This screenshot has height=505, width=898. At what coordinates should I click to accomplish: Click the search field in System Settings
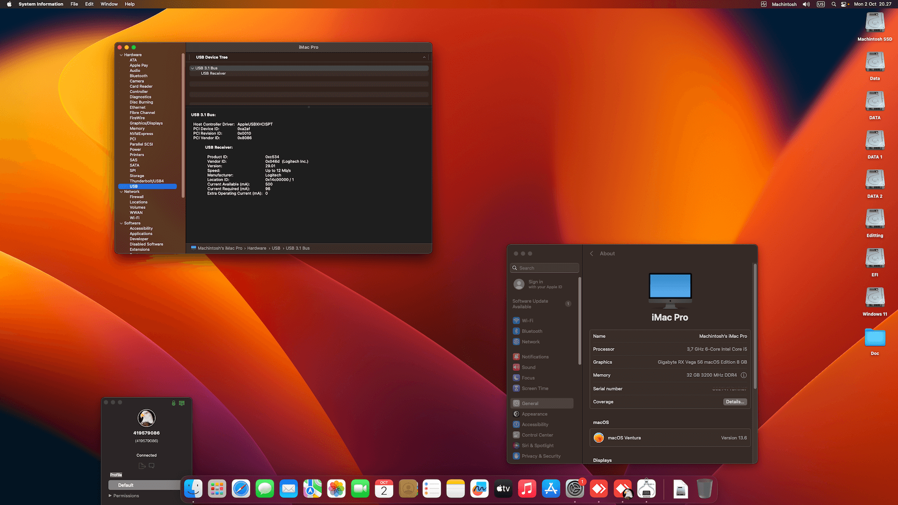544,267
